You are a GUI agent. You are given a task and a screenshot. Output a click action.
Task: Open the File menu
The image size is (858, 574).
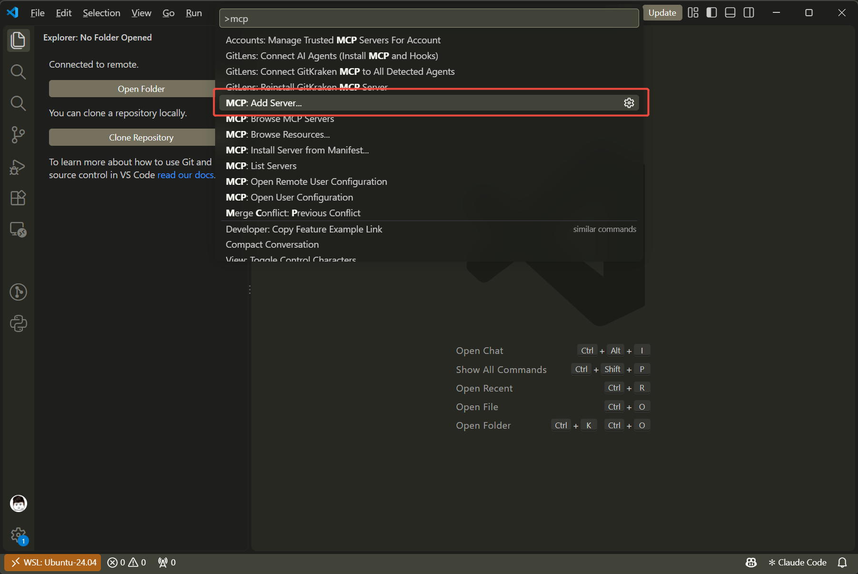coord(38,13)
